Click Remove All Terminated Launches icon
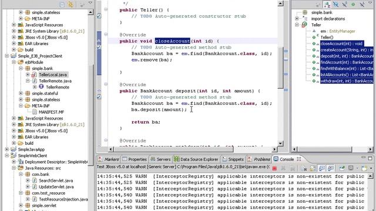 coord(293,169)
